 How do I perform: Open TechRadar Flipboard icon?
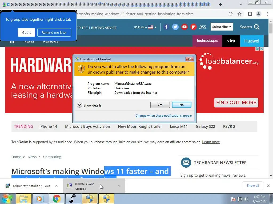(194, 27)
